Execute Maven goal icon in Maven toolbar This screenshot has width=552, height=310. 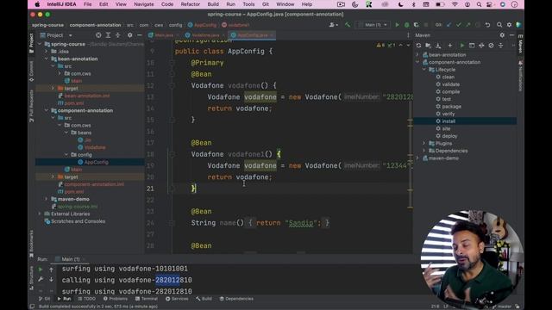pyautogui.click(x=472, y=46)
